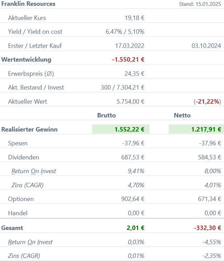Select the Aktueller Wert label
224x261 pixels.
[x=27, y=102]
